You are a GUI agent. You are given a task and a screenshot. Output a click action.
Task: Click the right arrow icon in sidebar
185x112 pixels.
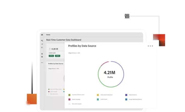click(42, 44)
